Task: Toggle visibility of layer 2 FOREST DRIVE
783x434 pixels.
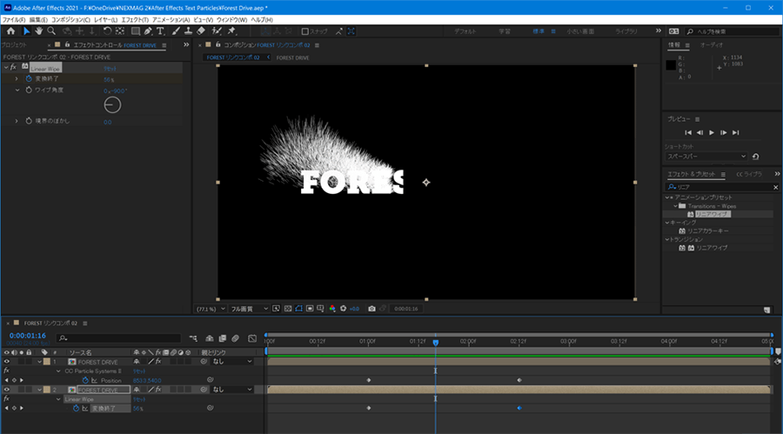Action: (7, 390)
